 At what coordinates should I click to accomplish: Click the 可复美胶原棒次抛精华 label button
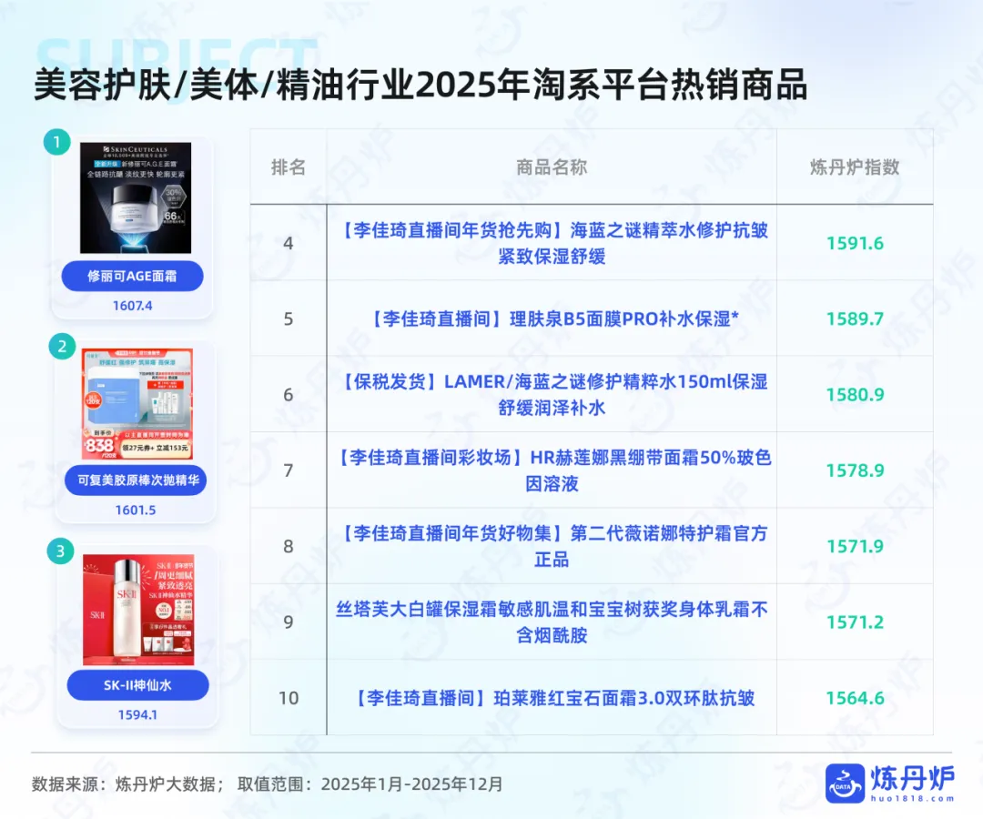(x=136, y=480)
